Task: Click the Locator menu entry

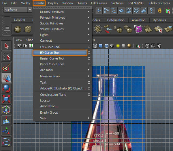Action: tap(45, 100)
